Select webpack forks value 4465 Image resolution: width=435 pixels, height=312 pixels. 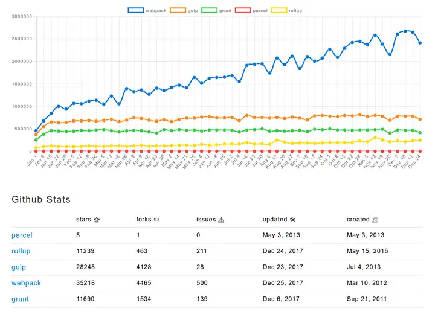144,283
